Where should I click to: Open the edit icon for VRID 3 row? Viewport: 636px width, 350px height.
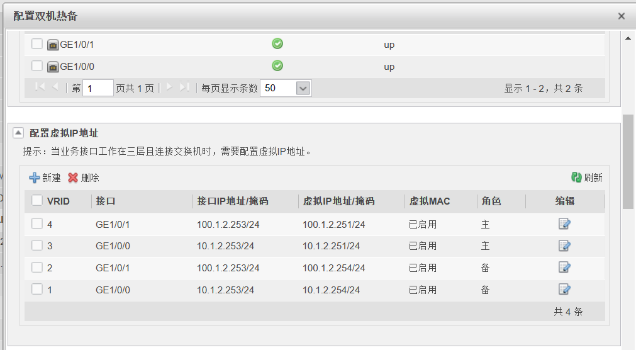coord(564,246)
